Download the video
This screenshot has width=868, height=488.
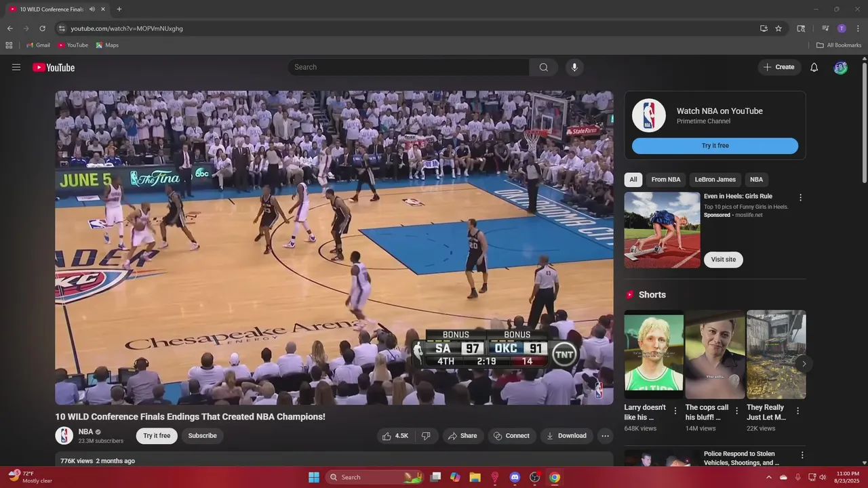567,436
